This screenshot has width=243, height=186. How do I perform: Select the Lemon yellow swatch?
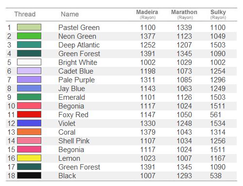[29, 158]
